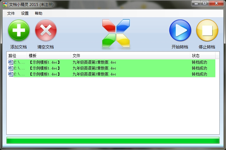The width and height of the screenshot is (226, 150).
Task: Click the template cell of the 第3章教案 row
Action: coord(45,74)
